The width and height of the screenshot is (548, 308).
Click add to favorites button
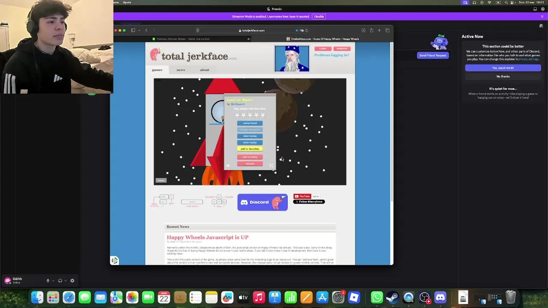(x=250, y=149)
